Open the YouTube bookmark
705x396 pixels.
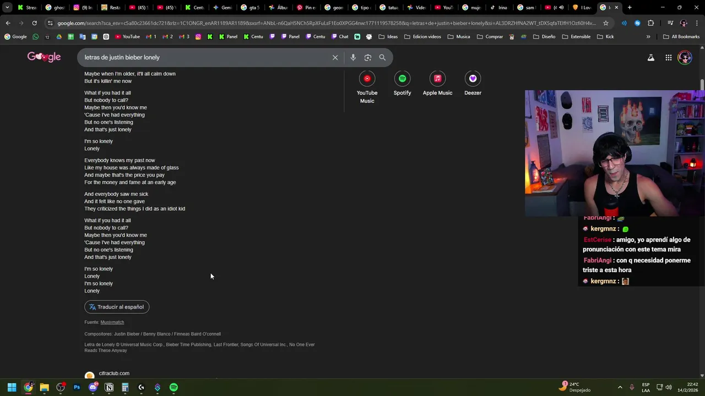pos(127,36)
